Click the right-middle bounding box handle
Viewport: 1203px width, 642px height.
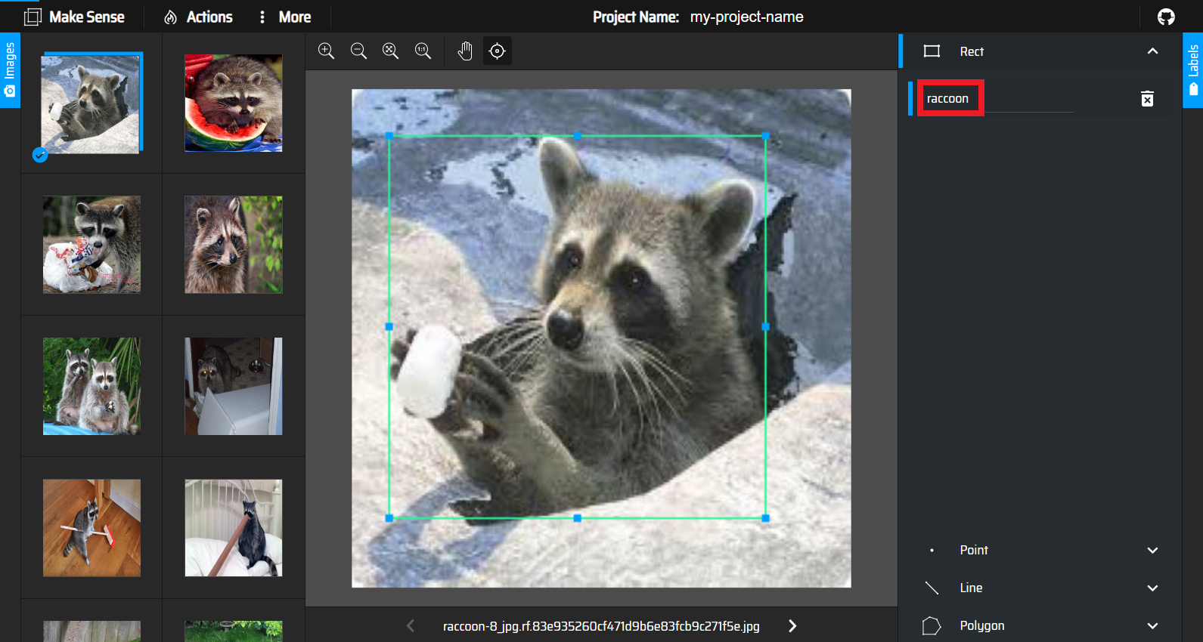pyautogui.click(x=765, y=327)
